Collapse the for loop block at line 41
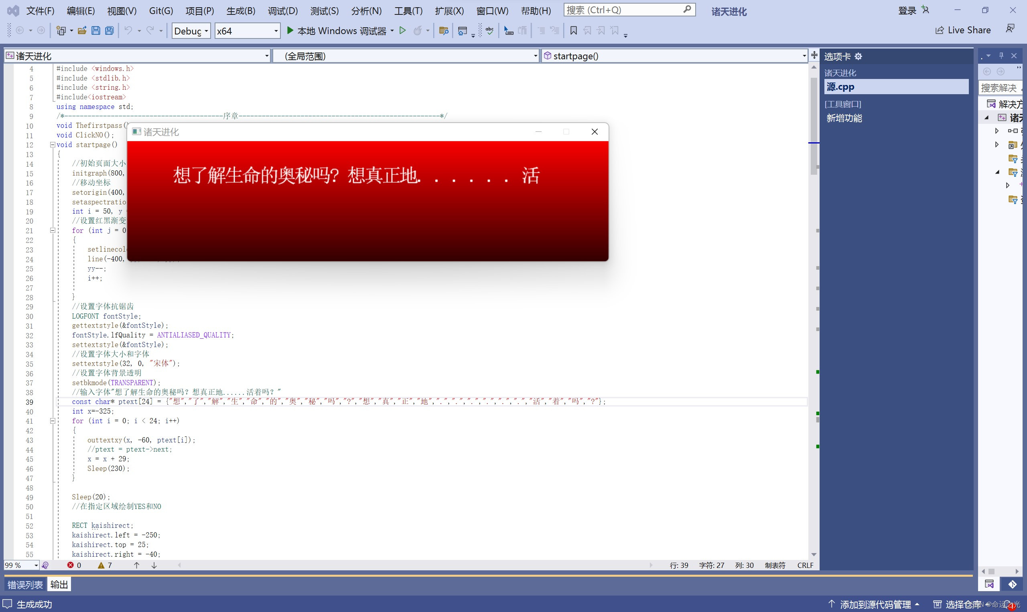1027x612 pixels. coord(53,421)
